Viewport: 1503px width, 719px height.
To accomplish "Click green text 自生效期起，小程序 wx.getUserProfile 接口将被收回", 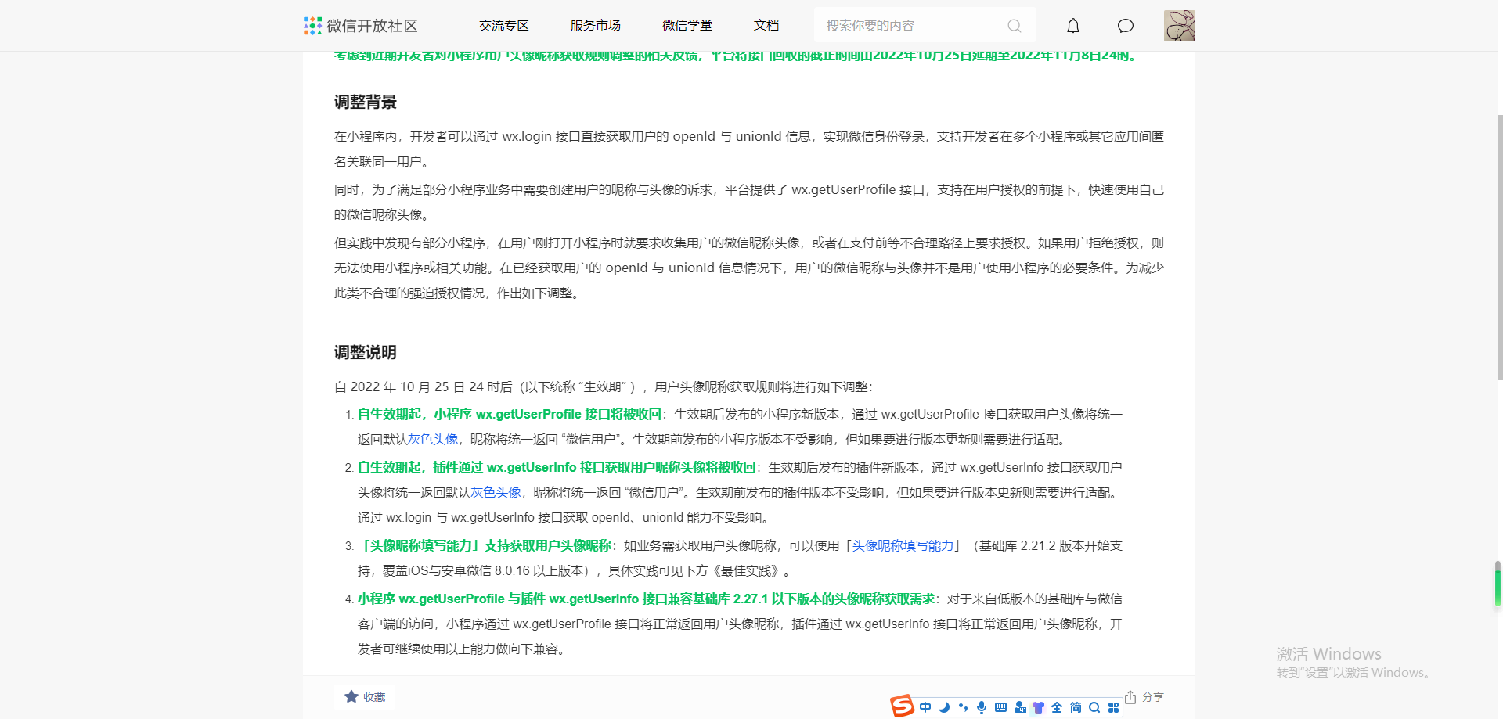I will [510, 415].
